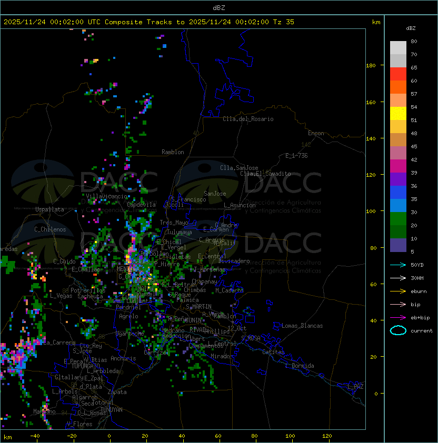Click the 'Cacheuta' map label
This screenshot has height=443, width=438.
(x=90, y=296)
